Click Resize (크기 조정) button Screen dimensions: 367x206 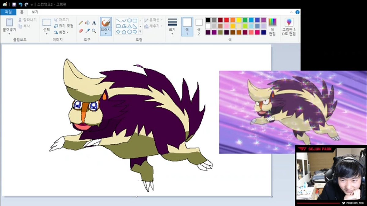pyautogui.click(x=64, y=26)
